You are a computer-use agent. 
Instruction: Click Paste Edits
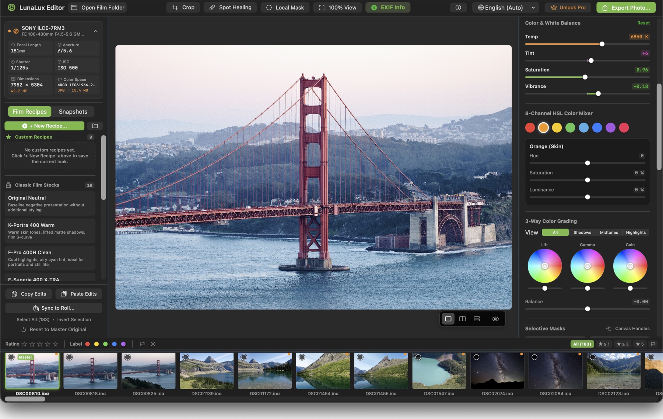point(79,294)
